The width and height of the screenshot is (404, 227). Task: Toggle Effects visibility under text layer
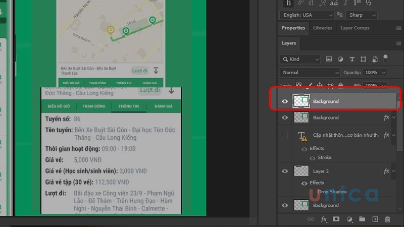pyautogui.click(x=305, y=149)
